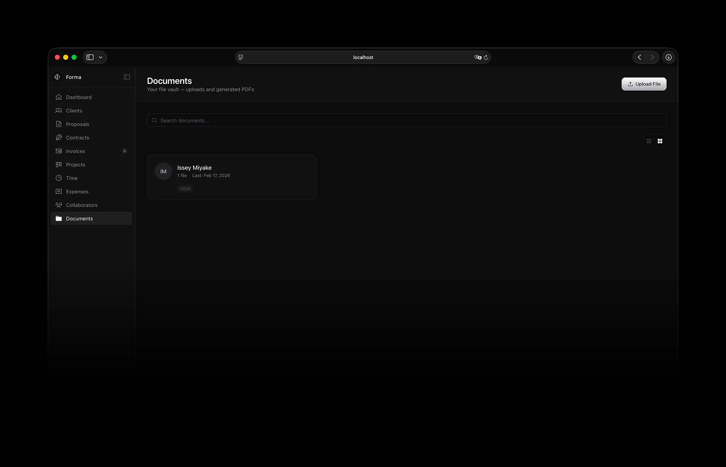Collapse the sidebar with the panel icon
Screen dimensions: 726x467
tap(127, 77)
